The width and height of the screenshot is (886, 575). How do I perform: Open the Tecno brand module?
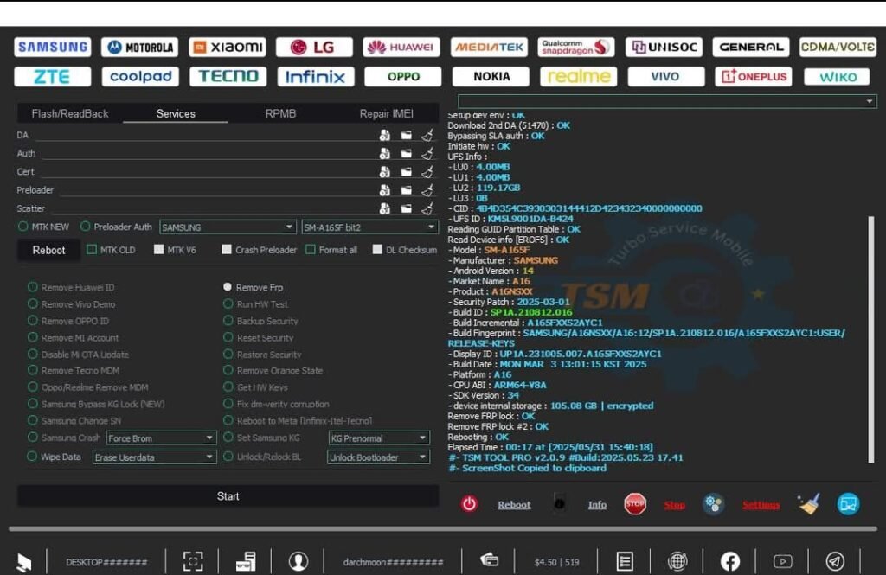pos(228,77)
